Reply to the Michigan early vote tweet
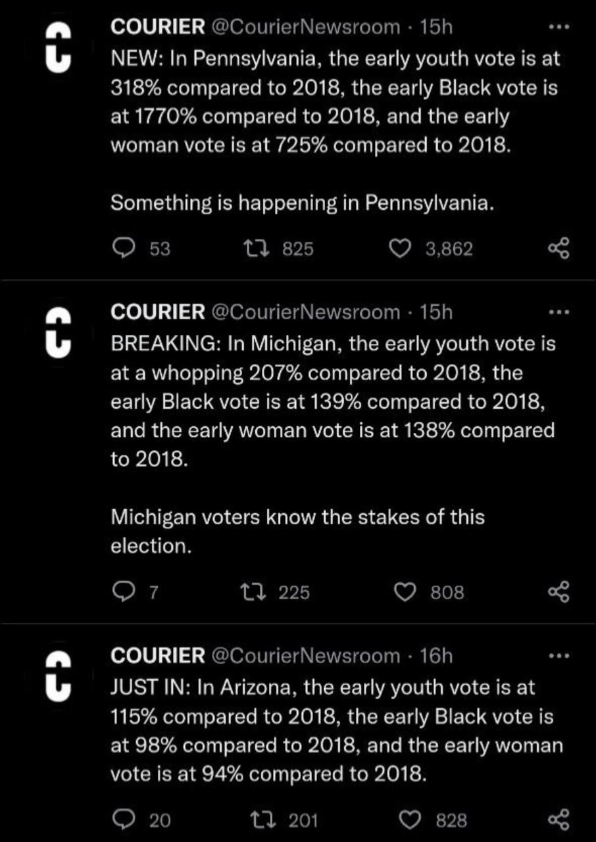The width and height of the screenshot is (596, 842). point(122,593)
